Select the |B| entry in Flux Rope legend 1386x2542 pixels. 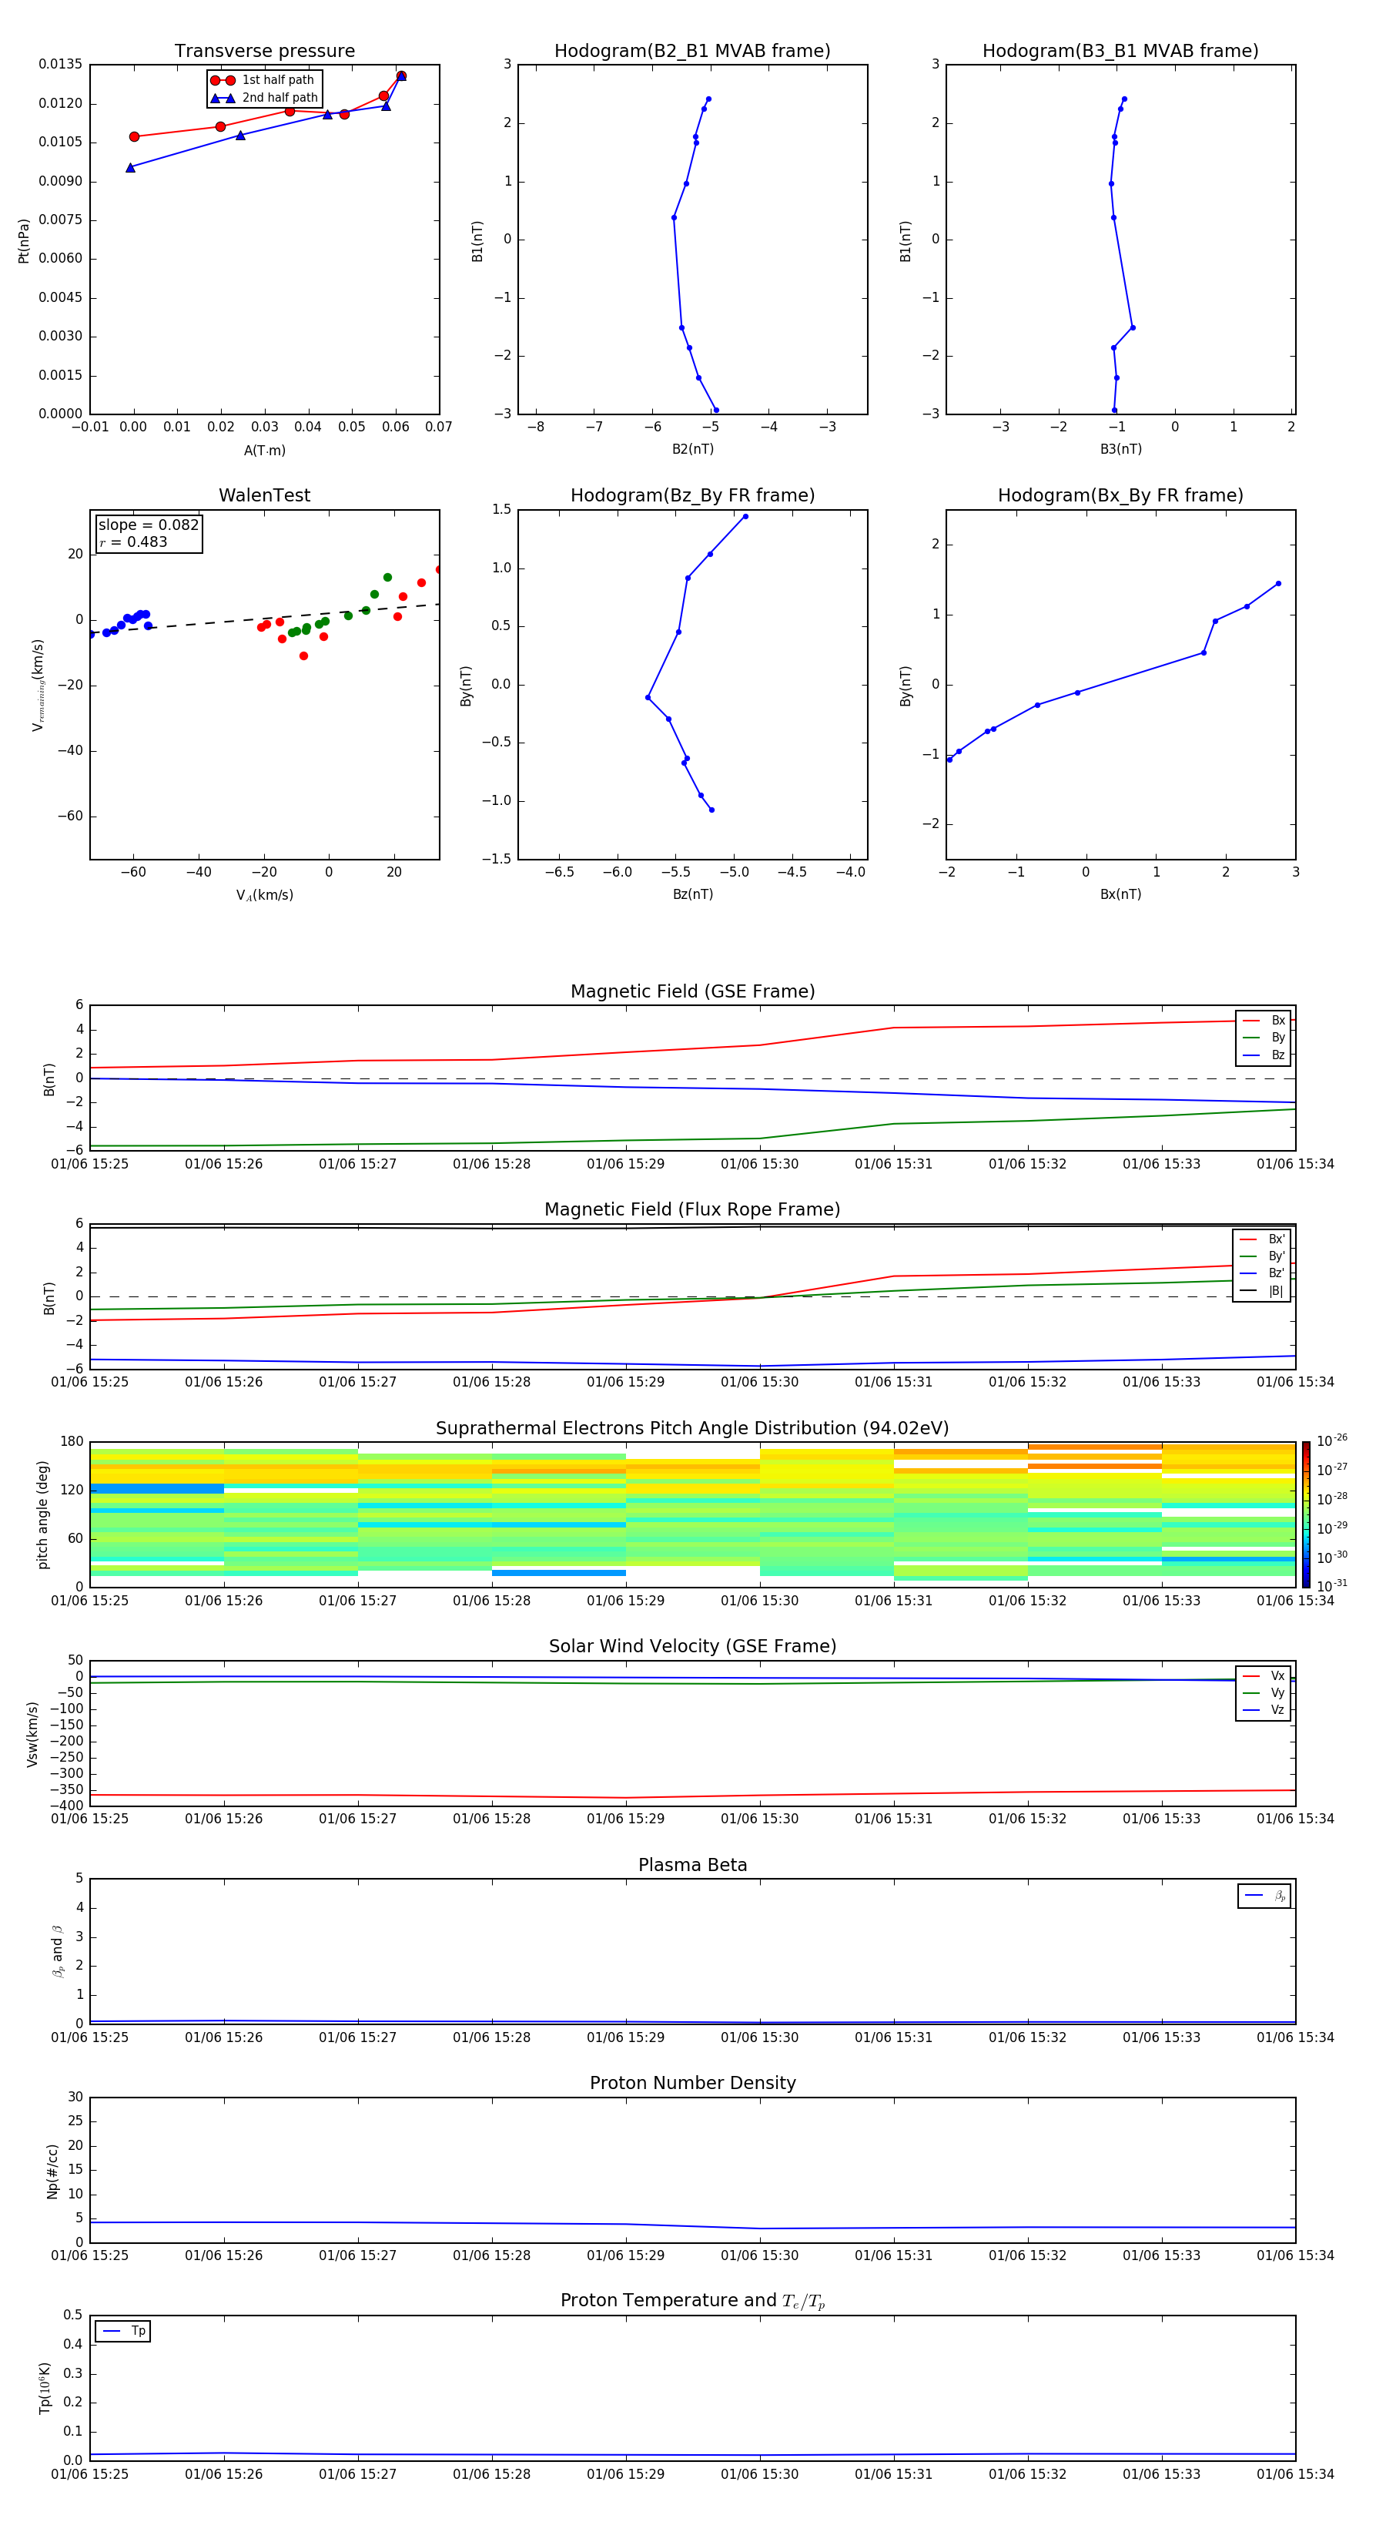tap(1262, 1291)
